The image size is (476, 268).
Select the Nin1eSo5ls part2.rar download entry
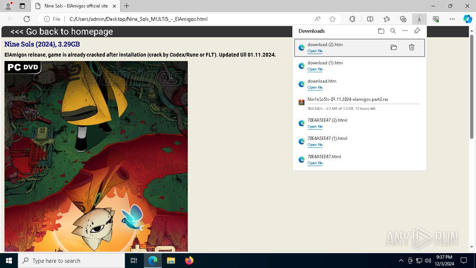[x=360, y=103]
